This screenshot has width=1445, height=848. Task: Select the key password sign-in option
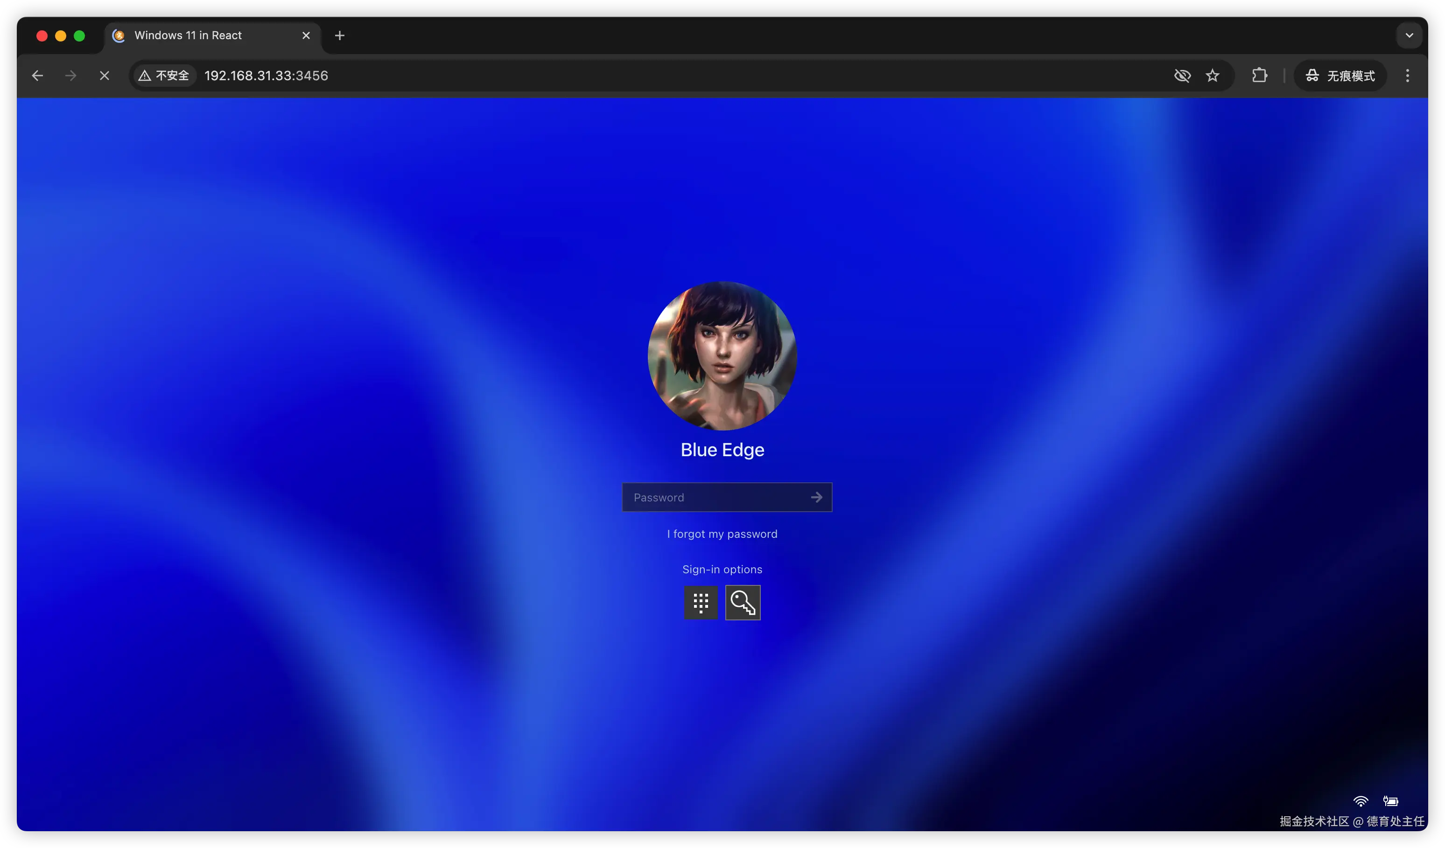point(743,602)
